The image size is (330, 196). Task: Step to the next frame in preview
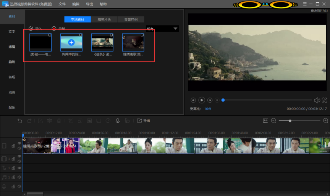coord(210,100)
